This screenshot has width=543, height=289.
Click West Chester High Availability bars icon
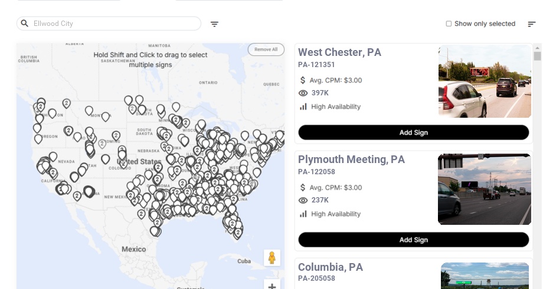tap(303, 107)
